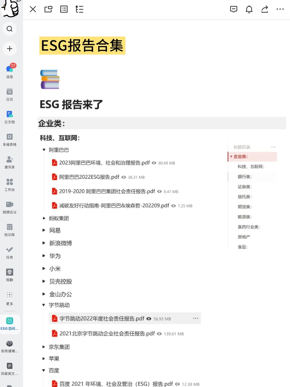The height and width of the screenshot is (387, 290).
Task: Expand the 蚂蚁集团 section
Action: click(44, 218)
